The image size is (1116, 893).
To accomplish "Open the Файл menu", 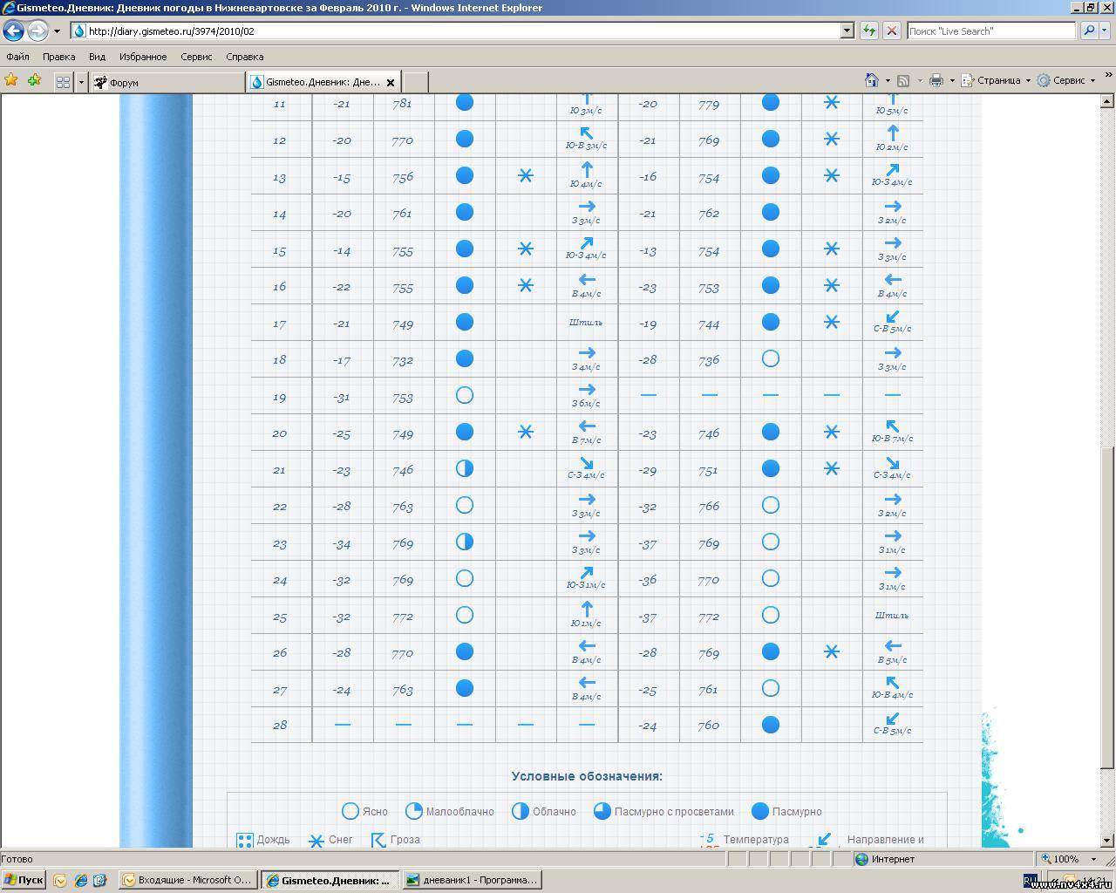I will tap(17, 57).
